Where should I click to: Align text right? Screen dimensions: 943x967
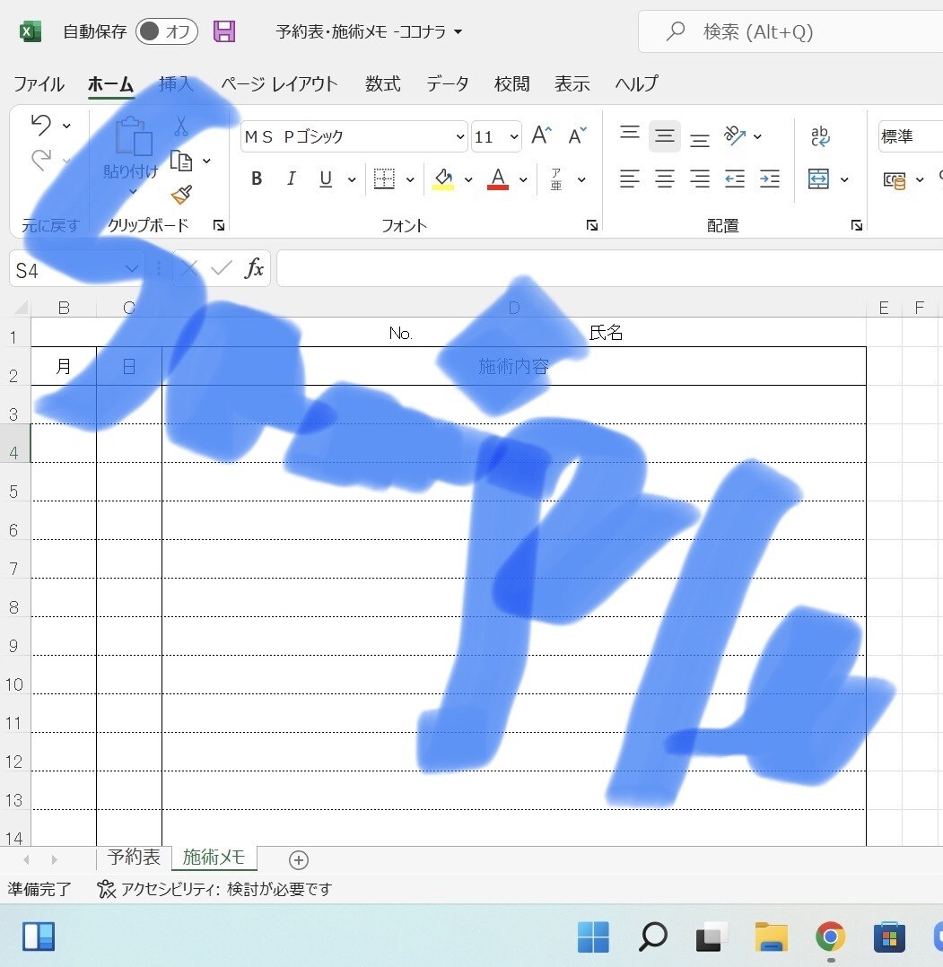tap(699, 179)
